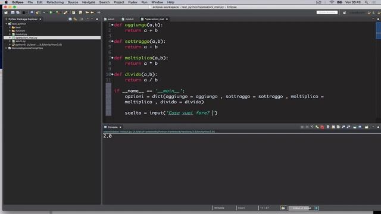Click the editor overview ruler marker

379,30
